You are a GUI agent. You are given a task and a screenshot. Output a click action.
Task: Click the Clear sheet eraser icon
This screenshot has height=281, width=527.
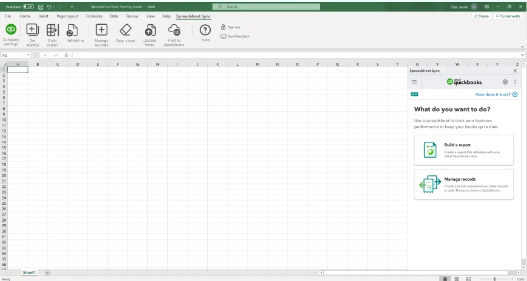pos(125,30)
